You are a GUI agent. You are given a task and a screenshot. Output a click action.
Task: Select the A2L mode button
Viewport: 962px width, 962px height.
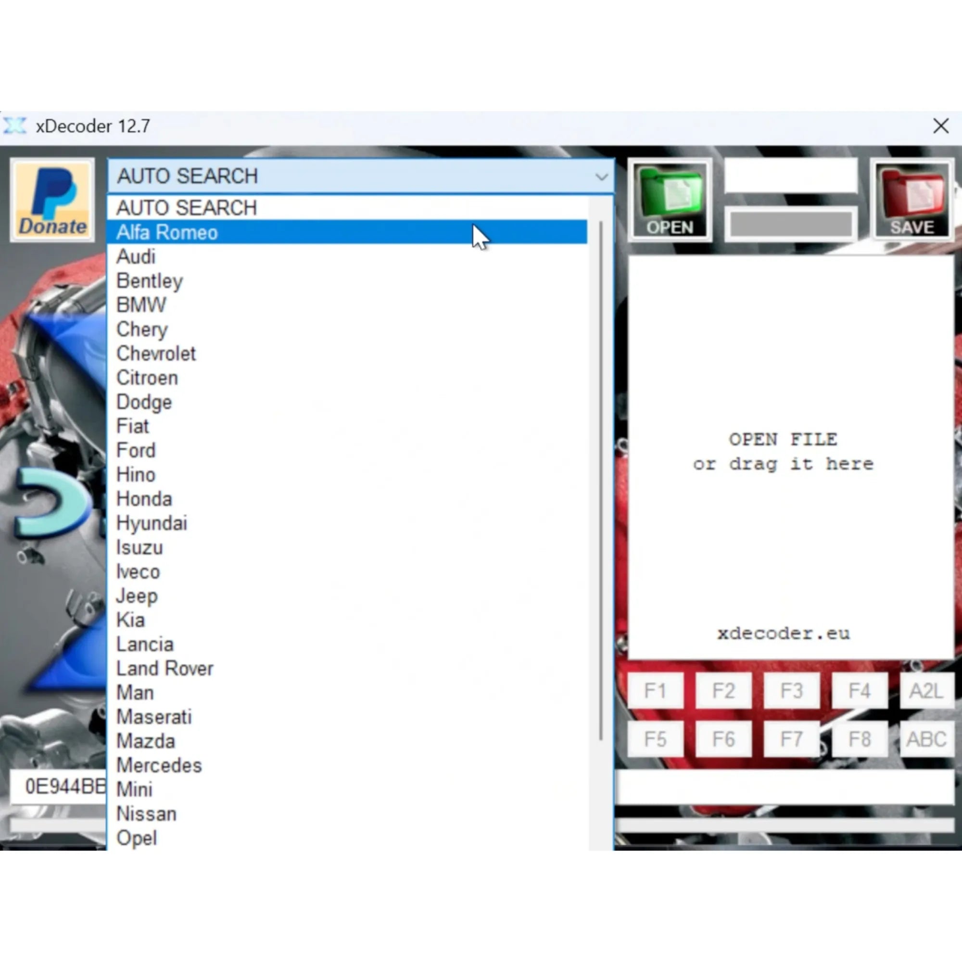pyautogui.click(x=927, y=691)
